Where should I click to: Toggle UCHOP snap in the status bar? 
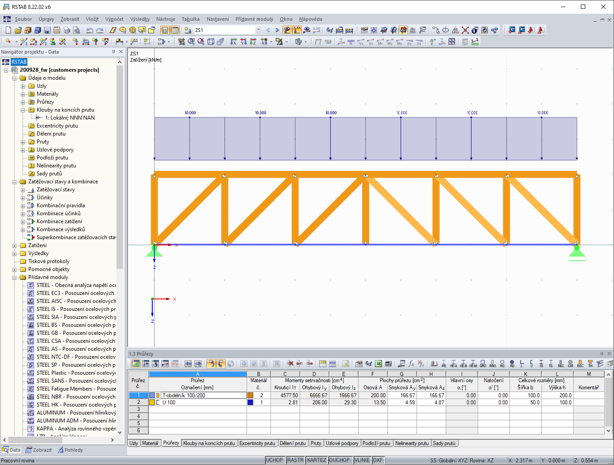274,460
